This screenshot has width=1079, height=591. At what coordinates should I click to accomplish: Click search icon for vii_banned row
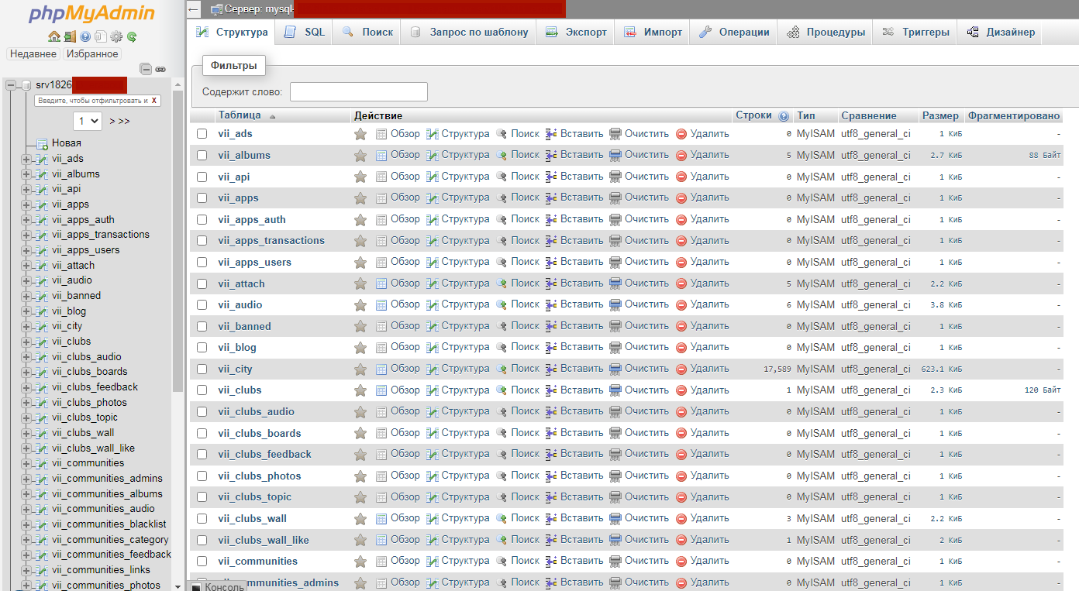(x=502, y=326)
